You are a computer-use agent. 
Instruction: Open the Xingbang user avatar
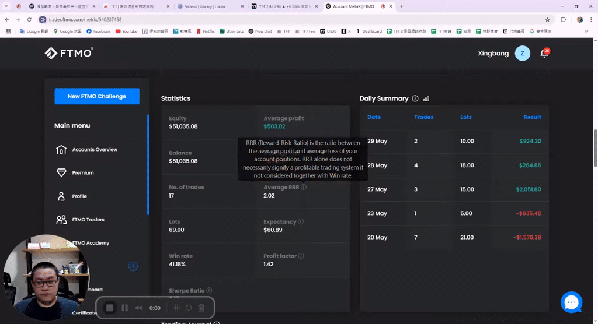pyautogui.click(x=522, y=53)
